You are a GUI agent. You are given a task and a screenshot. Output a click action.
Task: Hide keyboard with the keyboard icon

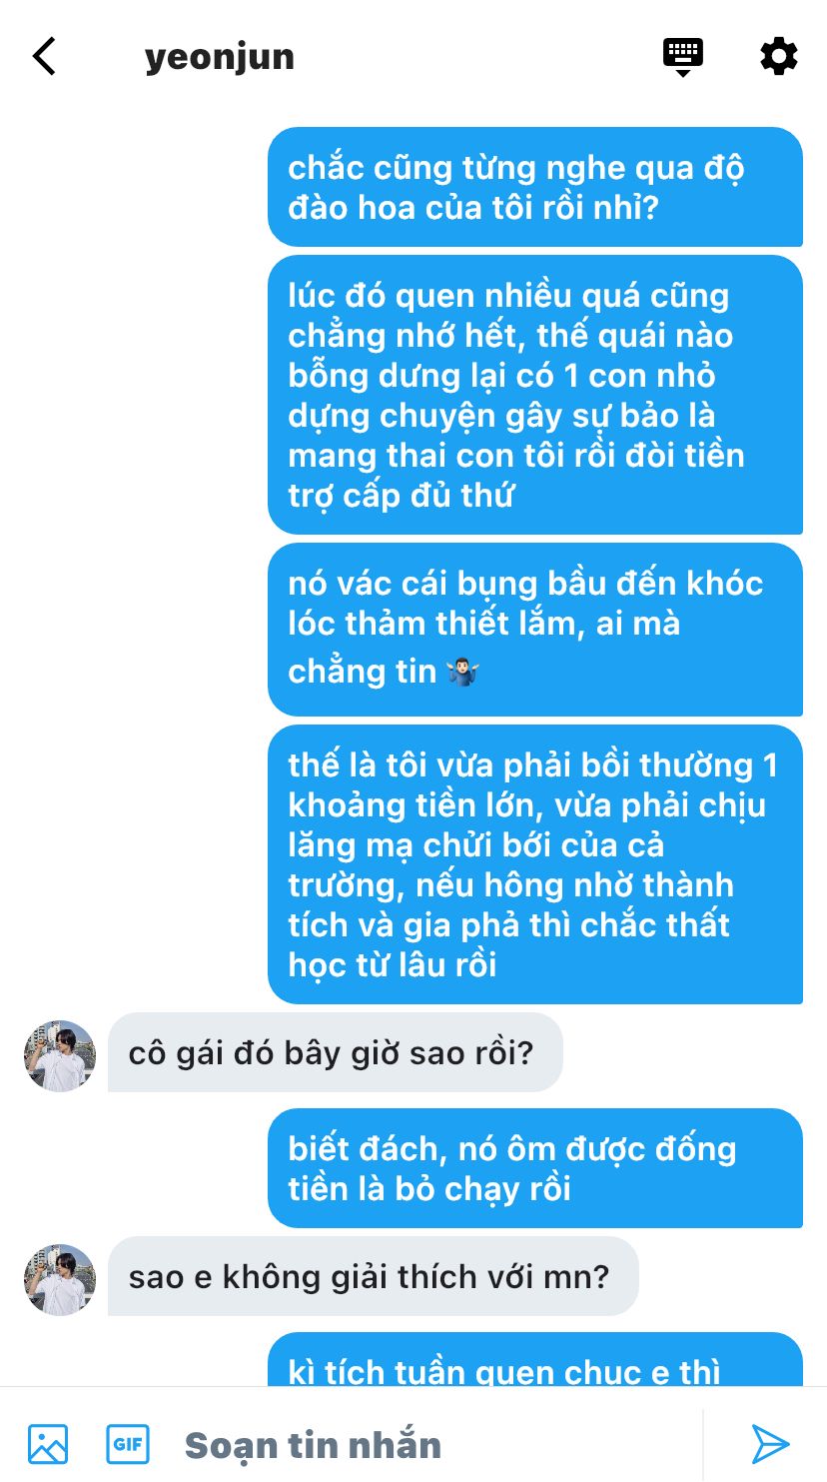[683, 57]
